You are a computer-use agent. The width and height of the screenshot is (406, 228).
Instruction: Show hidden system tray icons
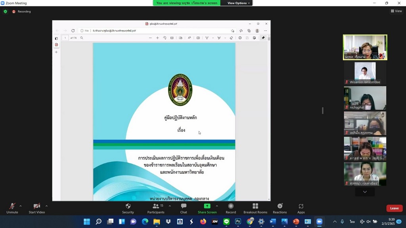(335, 222)
